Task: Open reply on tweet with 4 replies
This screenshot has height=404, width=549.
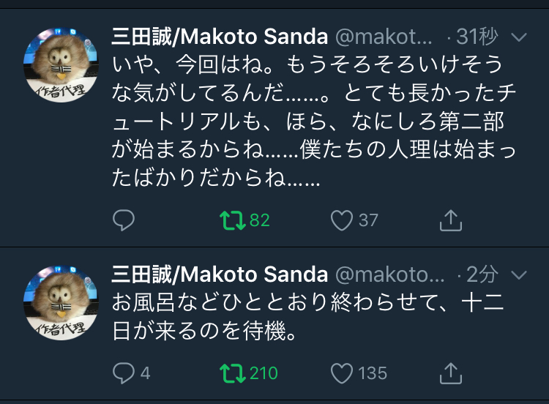Action: (124, 373)
